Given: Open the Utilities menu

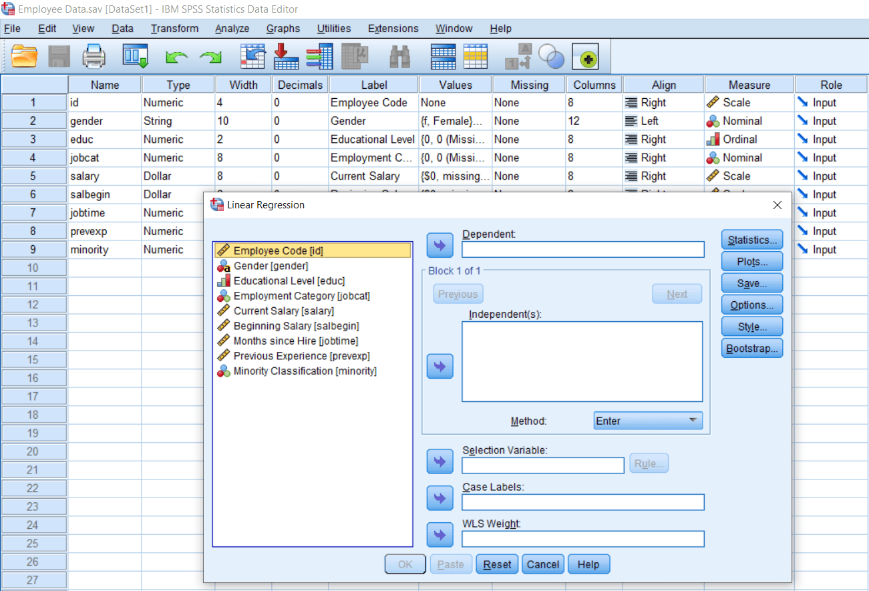Looking at the screenshot, I should coord(334,29).
